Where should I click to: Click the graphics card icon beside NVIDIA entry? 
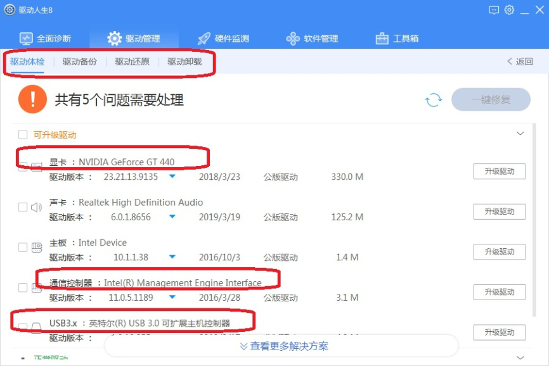tap(37, 168)
